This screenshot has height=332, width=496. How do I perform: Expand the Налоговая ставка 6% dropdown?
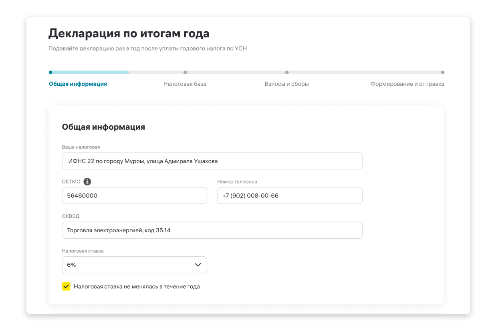tap(135, 265)
